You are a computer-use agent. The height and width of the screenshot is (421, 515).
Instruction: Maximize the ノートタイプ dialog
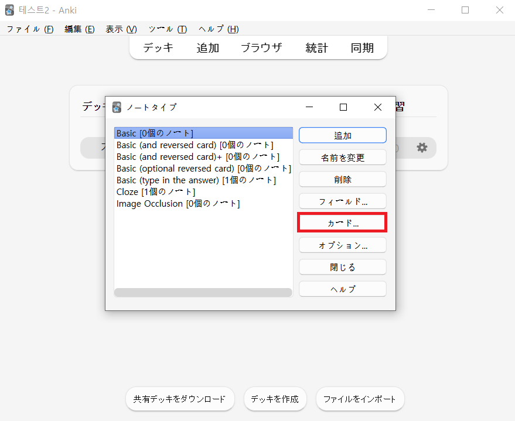(343, 107)
